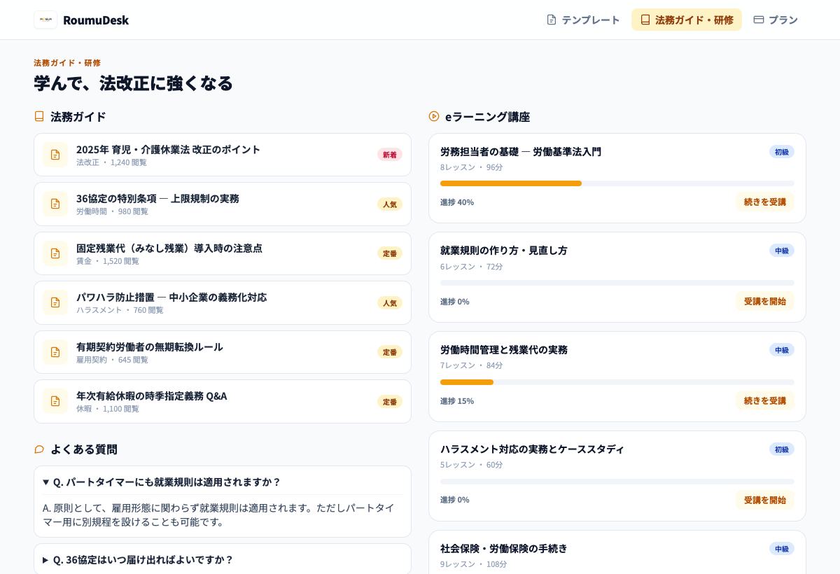Open パワハラ防止措置 中小企業の義務化対応
The height and width of the screenshot is (574, 840).
tap(223, 302)
